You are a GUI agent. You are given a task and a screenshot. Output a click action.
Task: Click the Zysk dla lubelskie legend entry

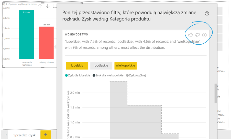click(x=78, y=75)
